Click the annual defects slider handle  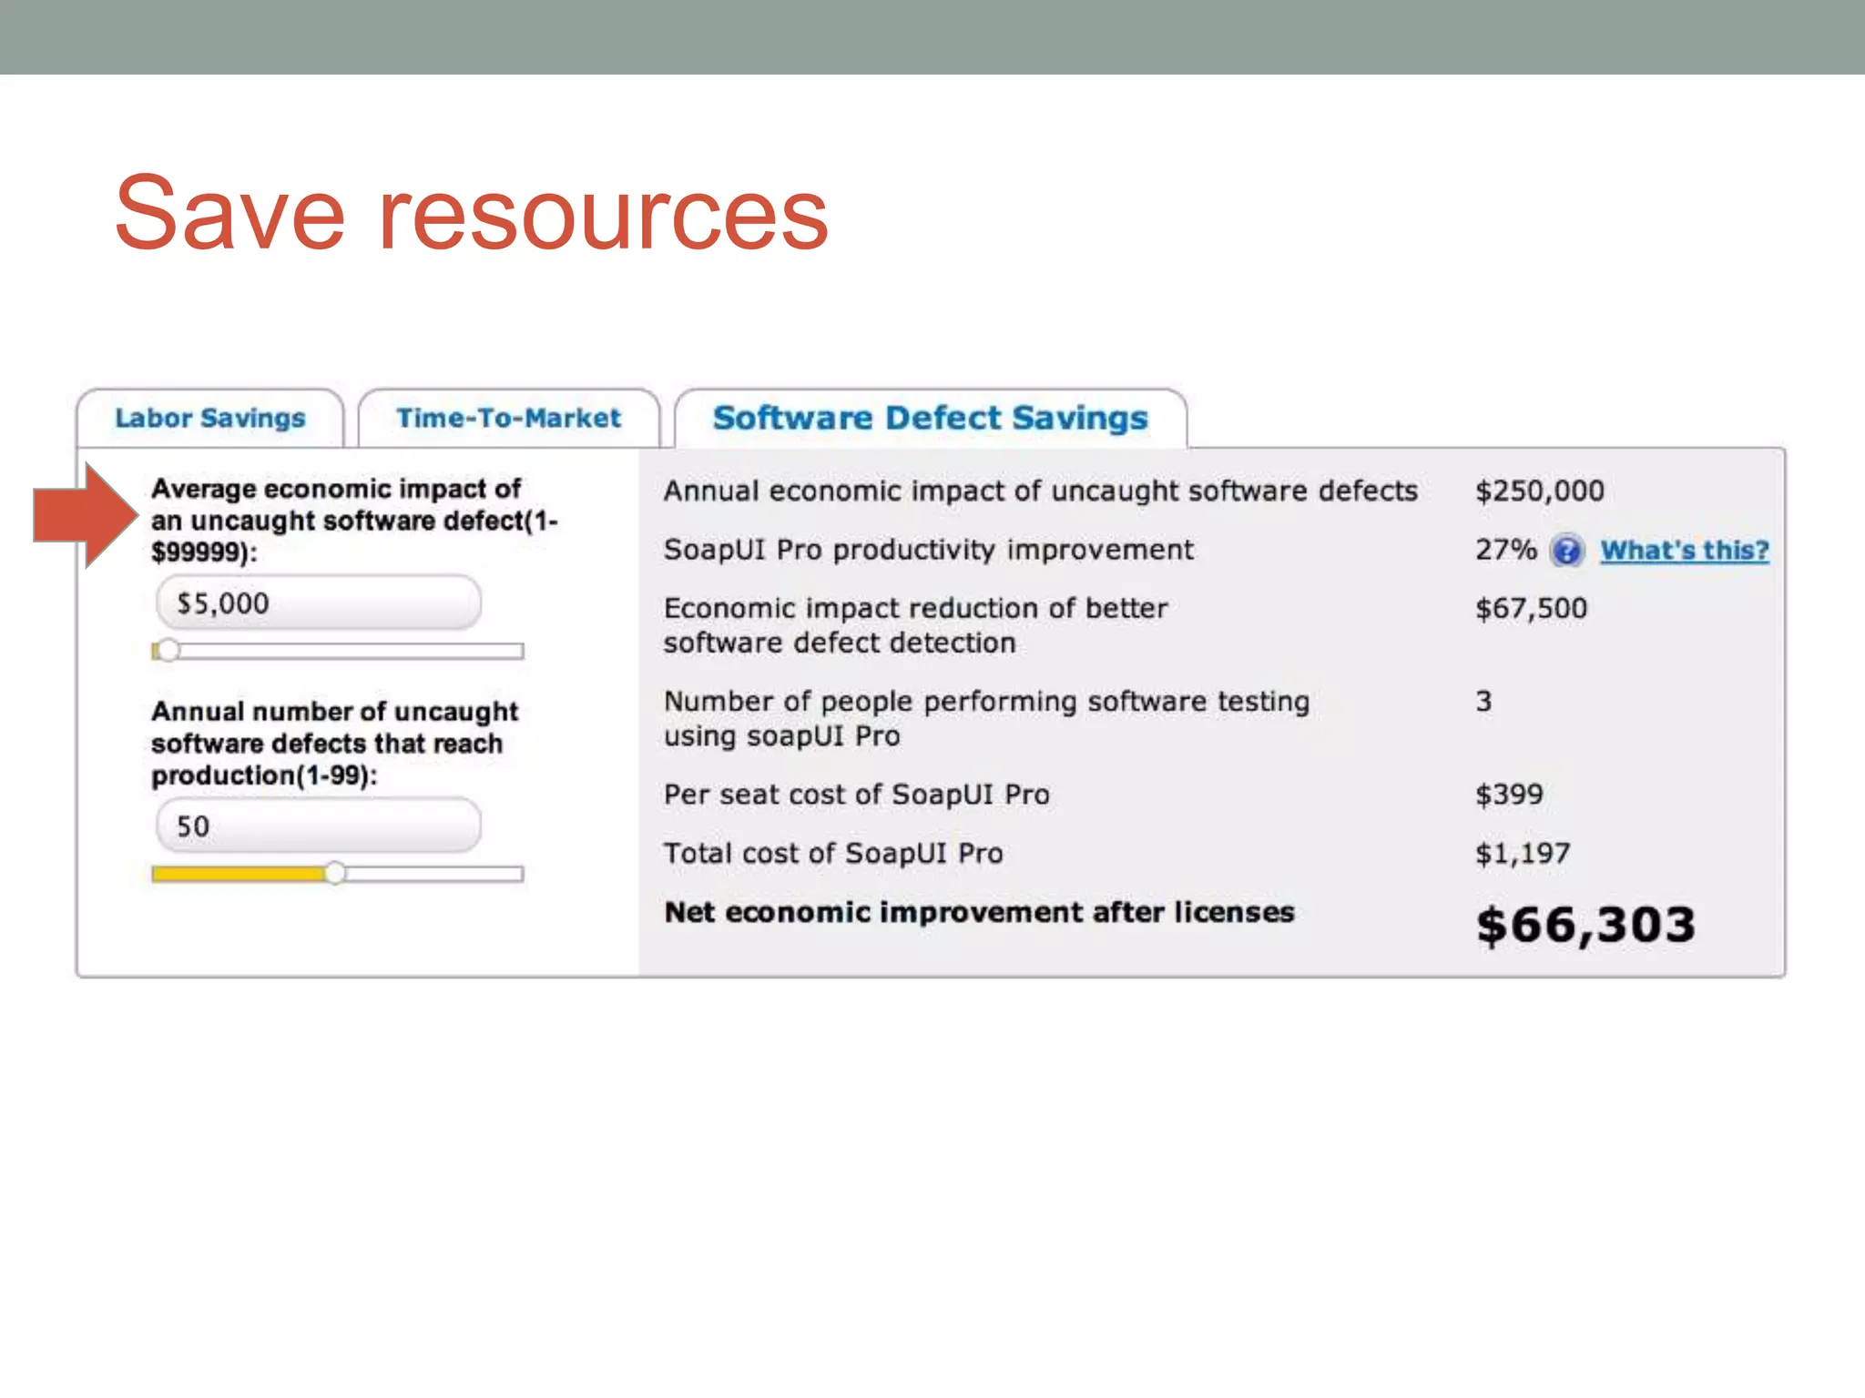pyautogui.click(x=335, y=873)
